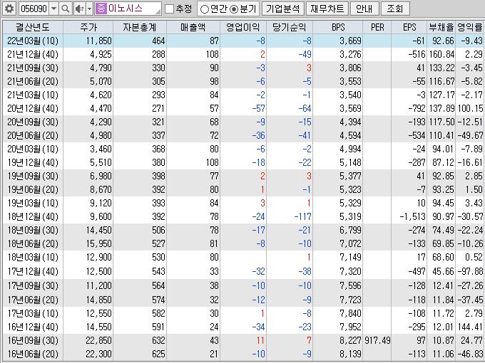The height and width of the screenshot is (363, 485).
Task: Open 기업분석 button
Action: pos(283,9)
